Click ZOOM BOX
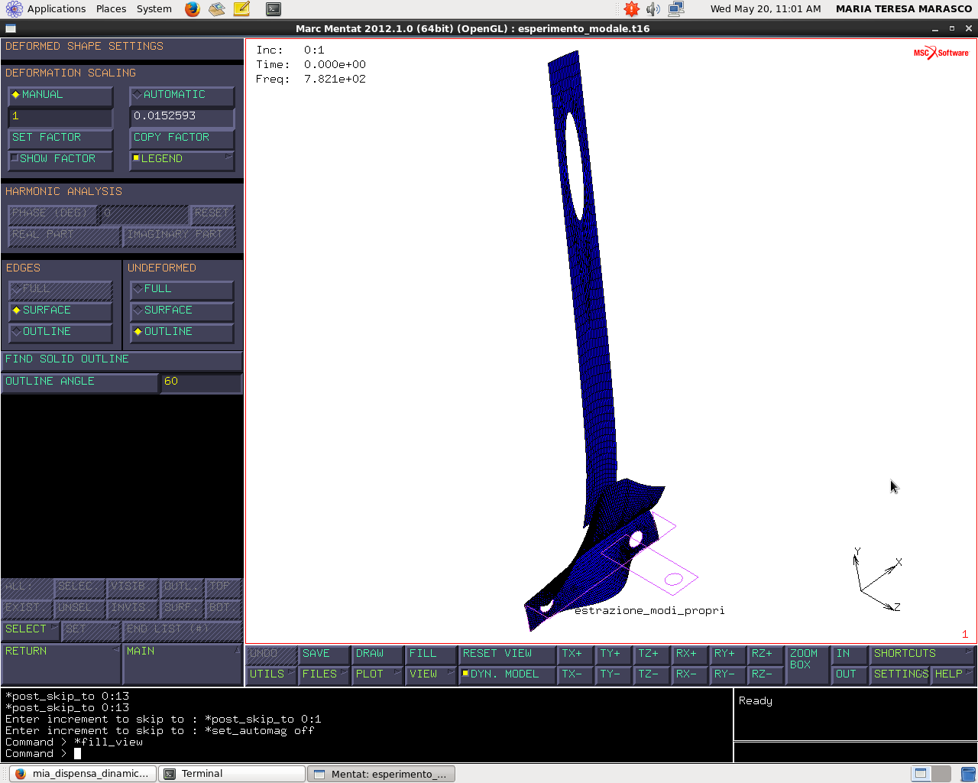This screenshot has height=783, width=978. tap(808, 664)
